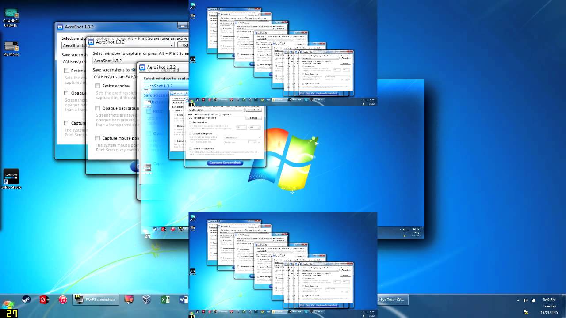566x318 pixels.
Task: Click the network signal tray icon
Action: [x=533, y=300]
